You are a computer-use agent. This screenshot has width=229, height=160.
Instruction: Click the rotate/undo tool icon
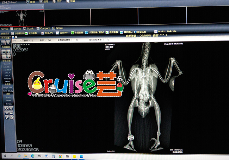pyautogui.click(x=6, y=108)
